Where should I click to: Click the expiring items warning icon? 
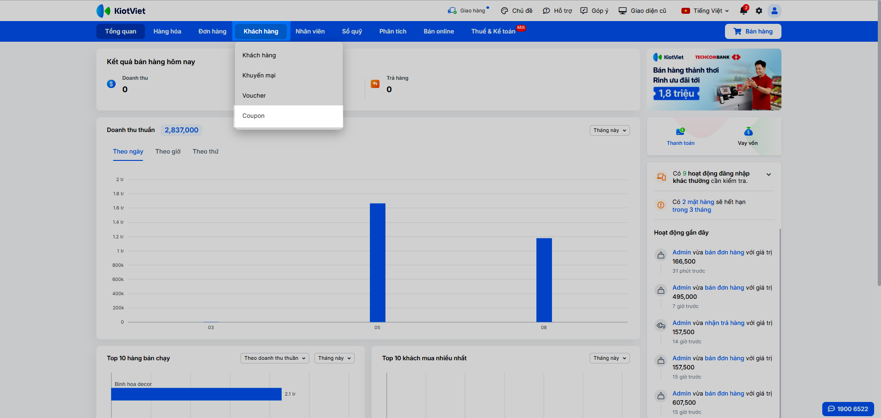tap(661, 205)
